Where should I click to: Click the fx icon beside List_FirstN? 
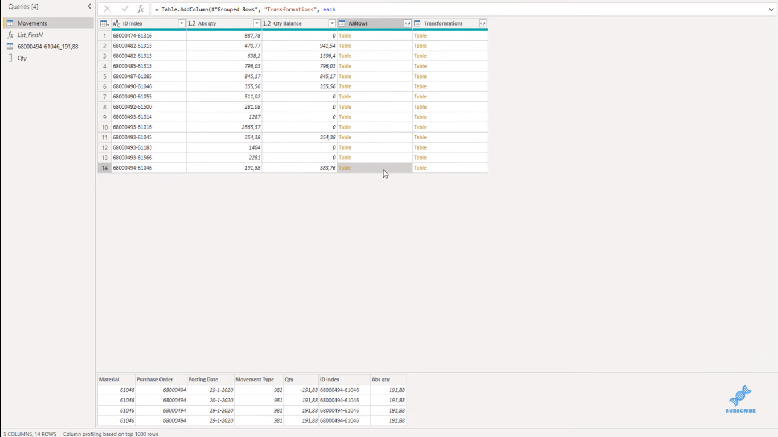pos(10,35)
